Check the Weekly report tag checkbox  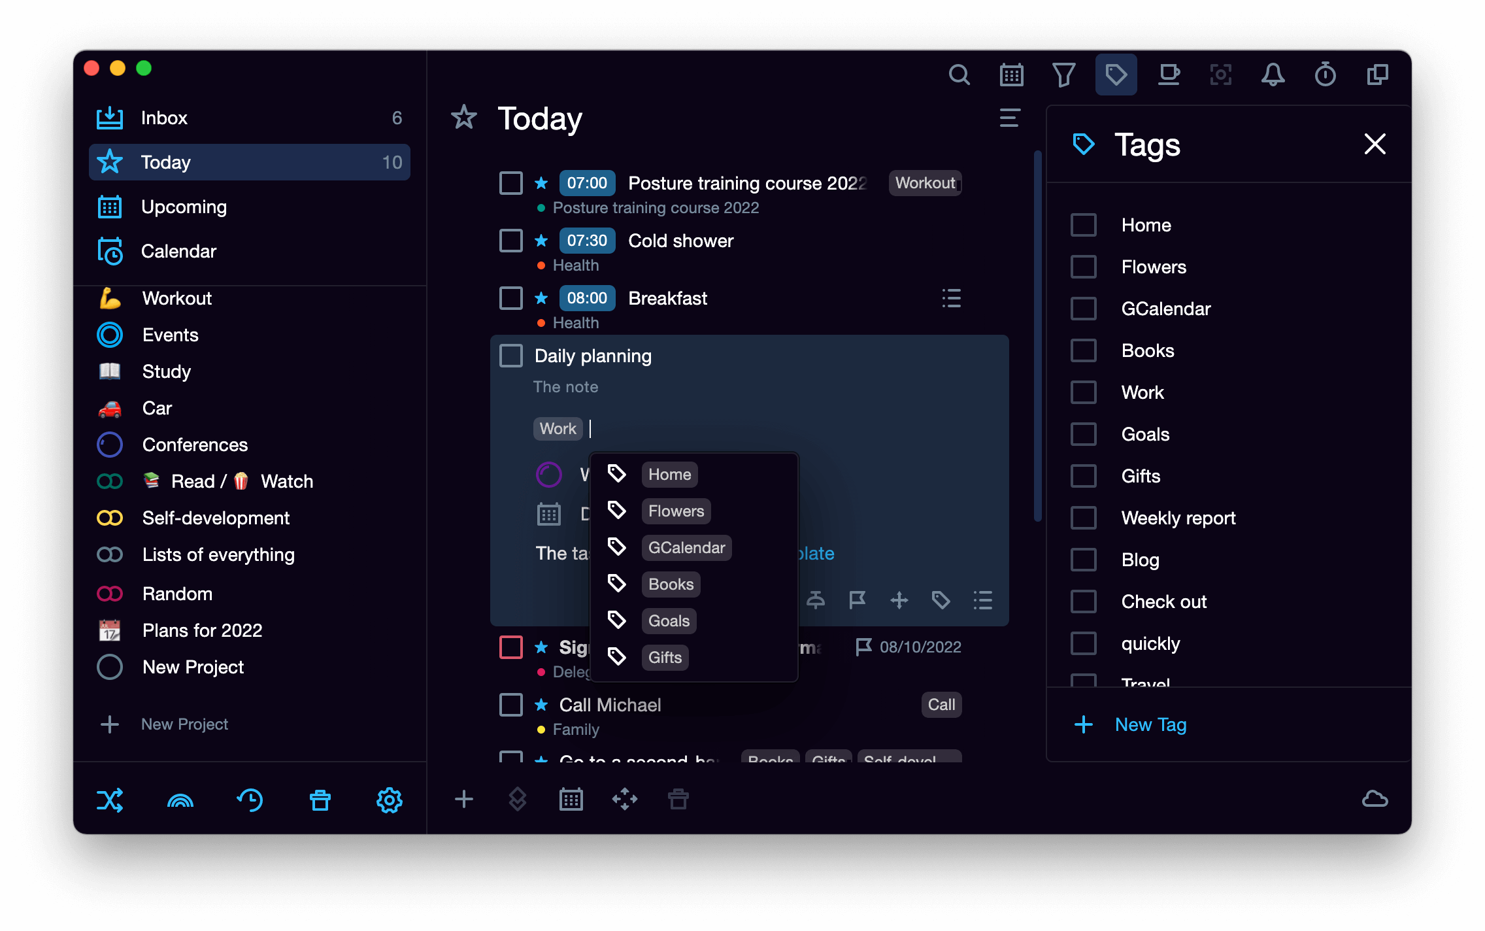pyautogui.click(x=1083, y=518)
